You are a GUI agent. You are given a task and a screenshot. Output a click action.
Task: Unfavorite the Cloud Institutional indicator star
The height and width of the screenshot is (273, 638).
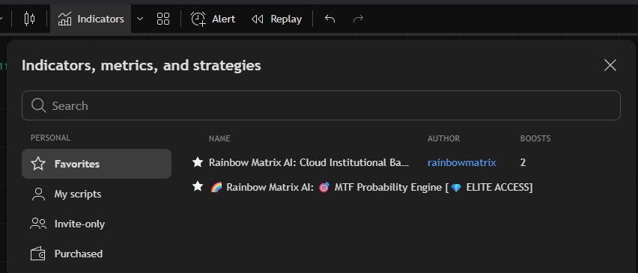click(198, 162)
